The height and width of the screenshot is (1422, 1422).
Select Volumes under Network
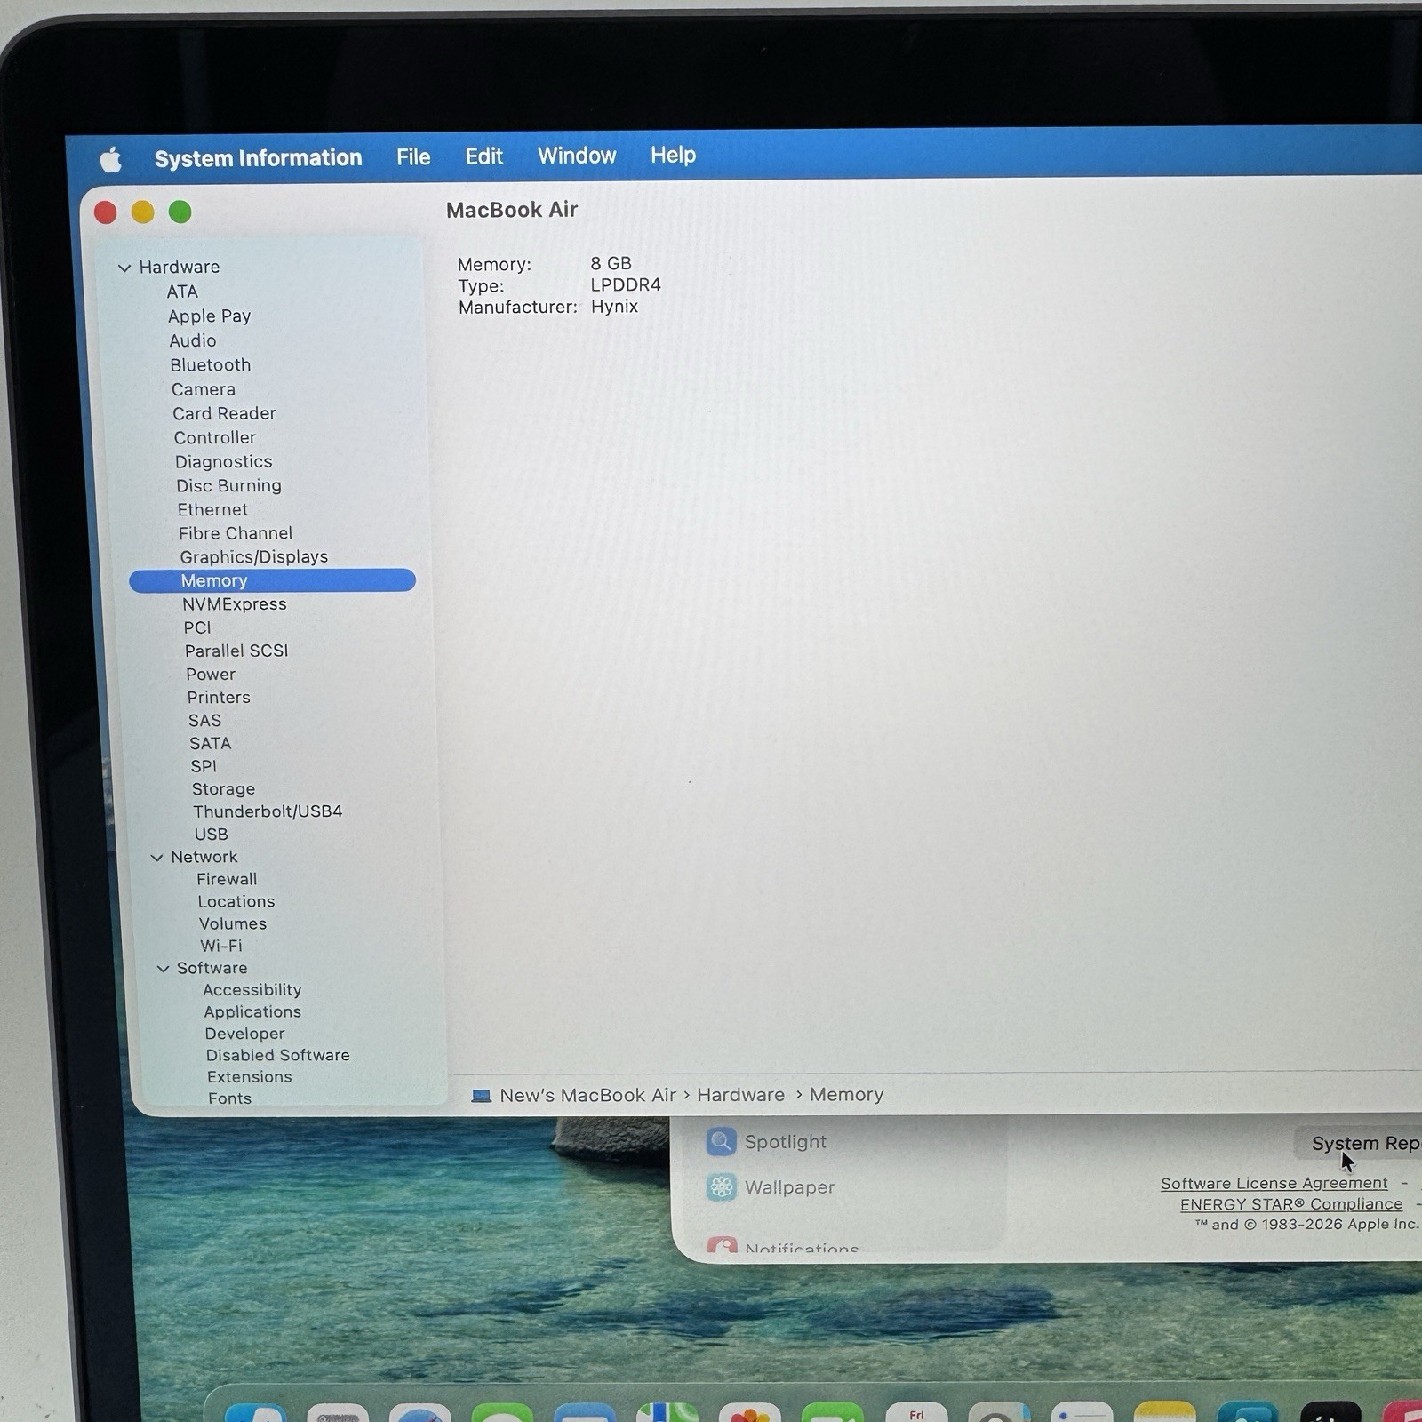(x=233, y=923)
